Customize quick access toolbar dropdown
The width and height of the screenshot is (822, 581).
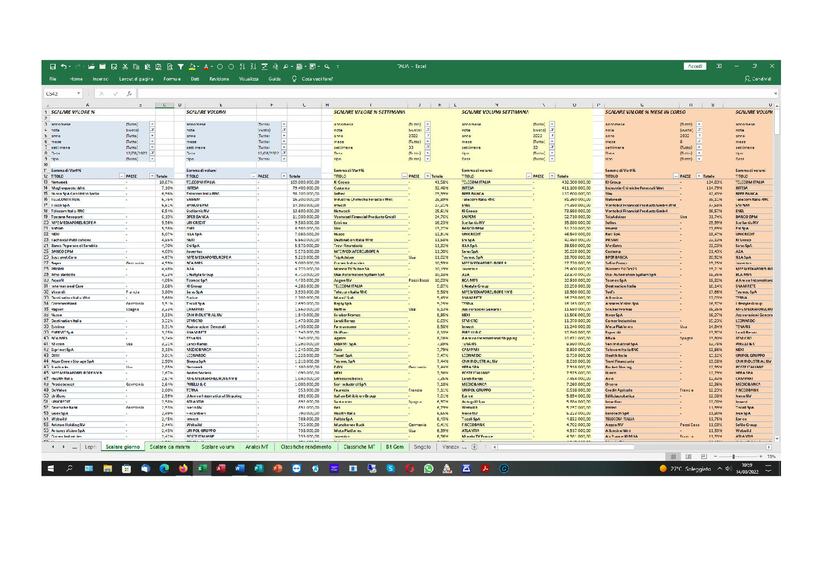click(337, 67)
